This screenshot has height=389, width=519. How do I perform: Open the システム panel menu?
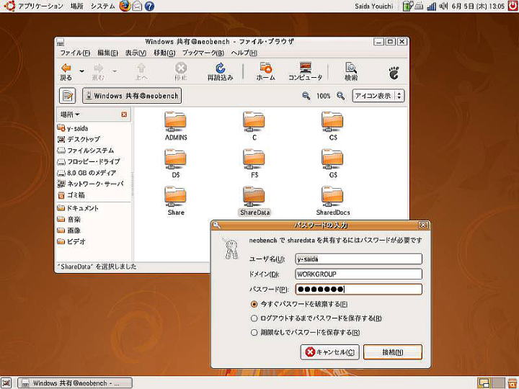click(102, 6)
